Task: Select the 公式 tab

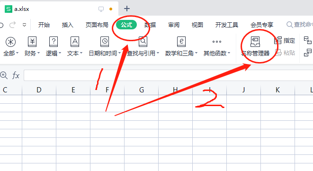Action: coord(126,25)
